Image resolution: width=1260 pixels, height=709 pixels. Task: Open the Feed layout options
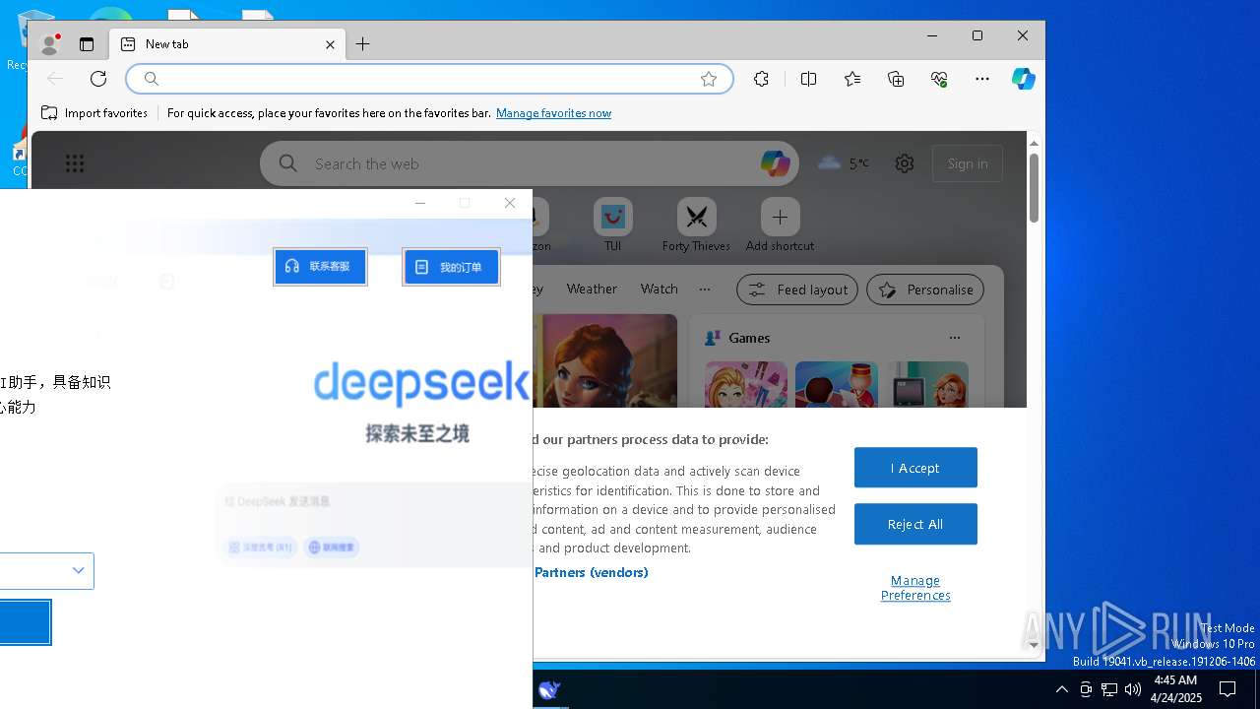click(x=797, y=290)
